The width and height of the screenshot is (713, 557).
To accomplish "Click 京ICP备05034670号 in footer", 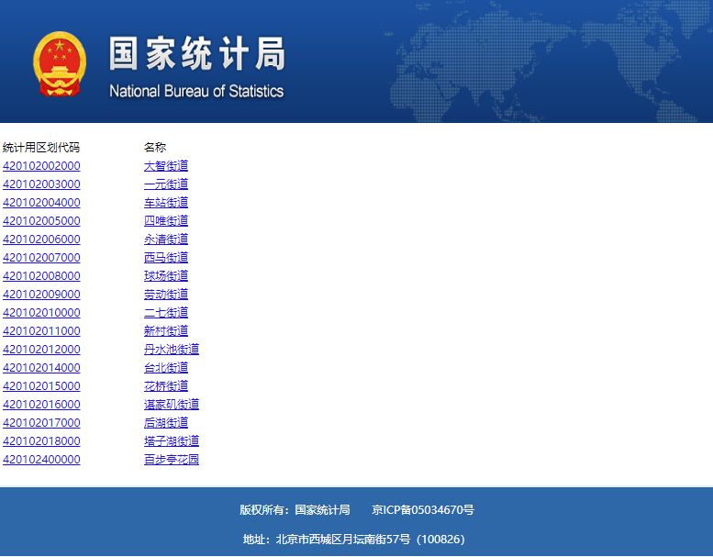I will click(x=423, y=509).
